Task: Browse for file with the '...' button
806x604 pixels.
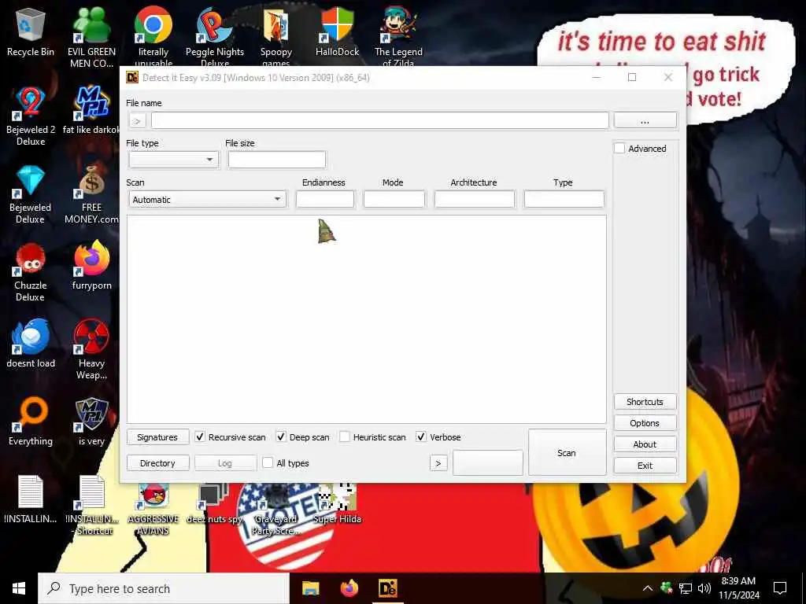Action: point(645,120)
